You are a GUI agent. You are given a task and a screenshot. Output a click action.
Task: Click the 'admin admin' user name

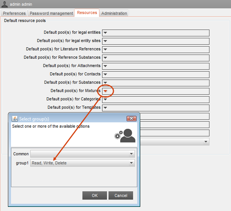pos(21,4)
